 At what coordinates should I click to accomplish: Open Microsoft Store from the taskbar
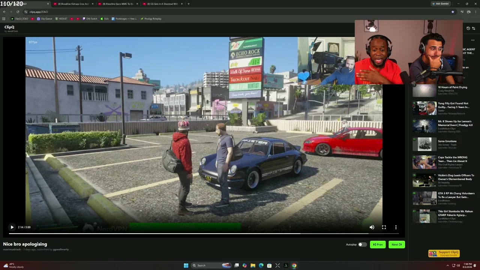pyautogui.click(x=269, y=265)
